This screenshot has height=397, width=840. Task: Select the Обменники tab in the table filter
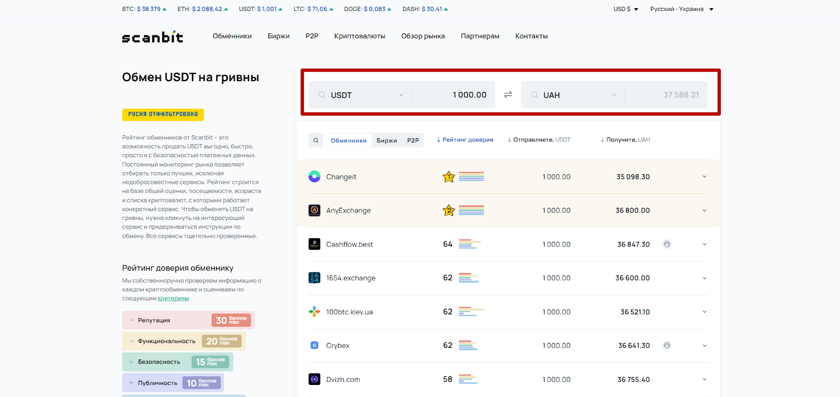click(349, 140)
